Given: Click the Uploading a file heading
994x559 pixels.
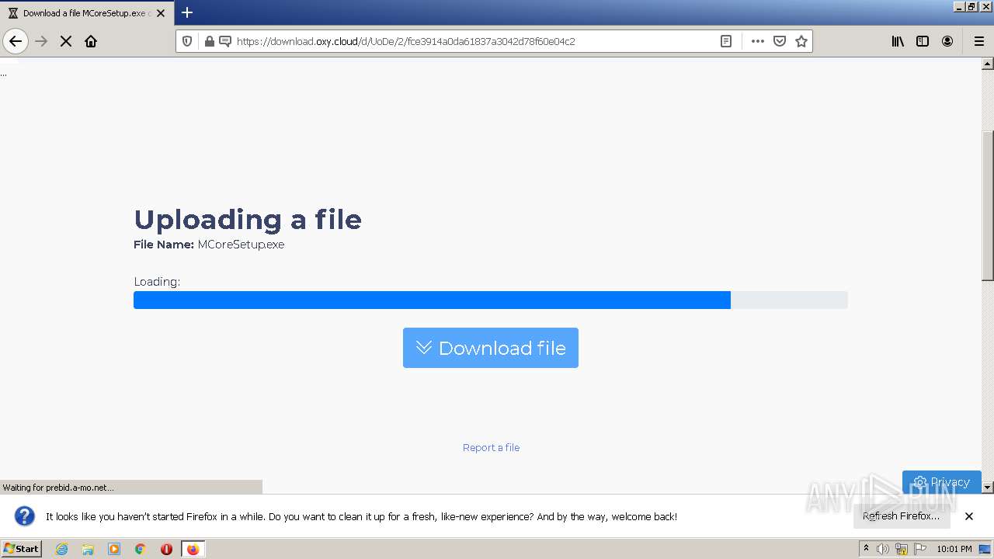Looking at the screenshot, I should pyautogui.click(x=248, y=220).
